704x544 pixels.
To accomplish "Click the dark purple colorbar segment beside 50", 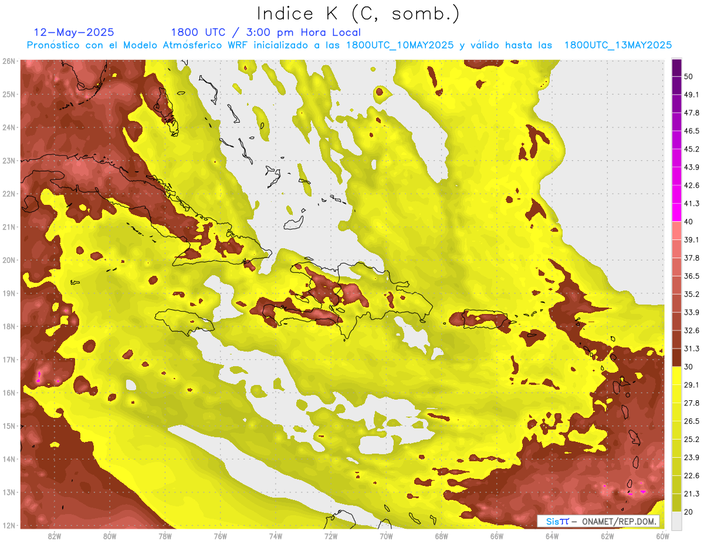I will click(676, 67).
